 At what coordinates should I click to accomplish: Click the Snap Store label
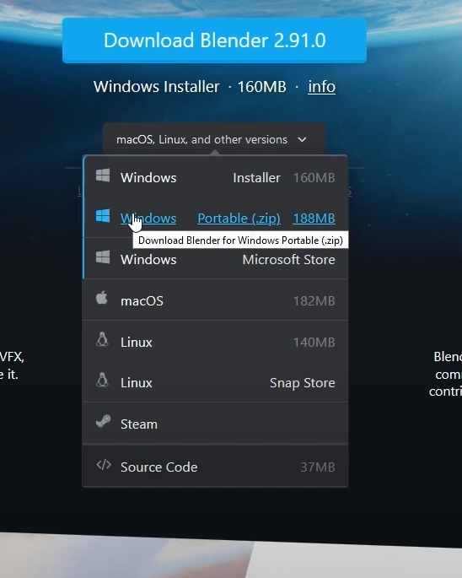tap(302, 383)
